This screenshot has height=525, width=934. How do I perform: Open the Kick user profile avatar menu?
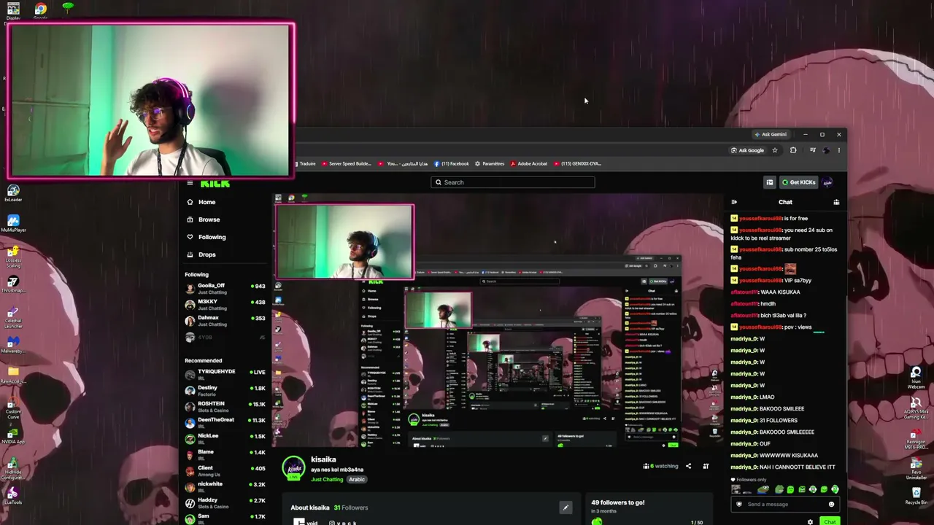pyautogui.click(x=828, y=182)
